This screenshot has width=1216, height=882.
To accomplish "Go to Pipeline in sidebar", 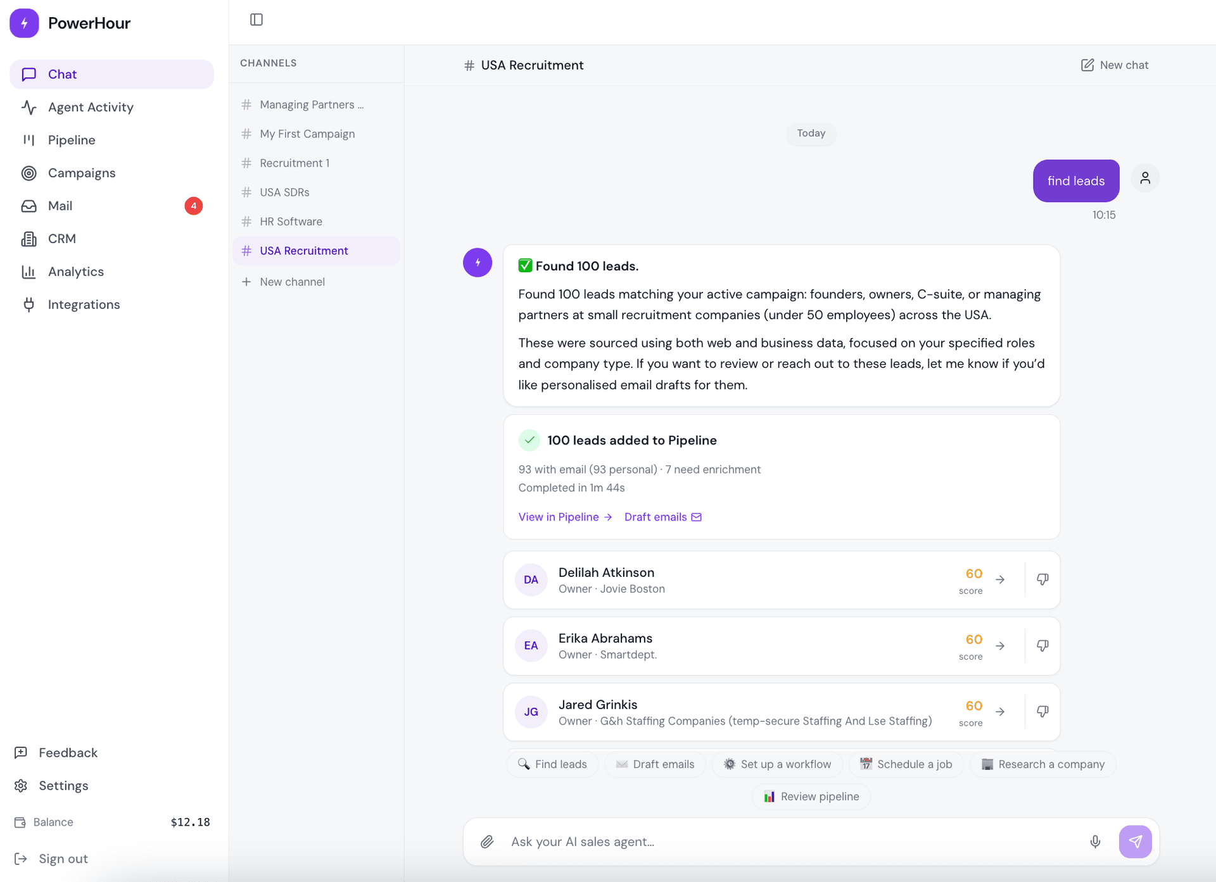I will click(111, 140).
